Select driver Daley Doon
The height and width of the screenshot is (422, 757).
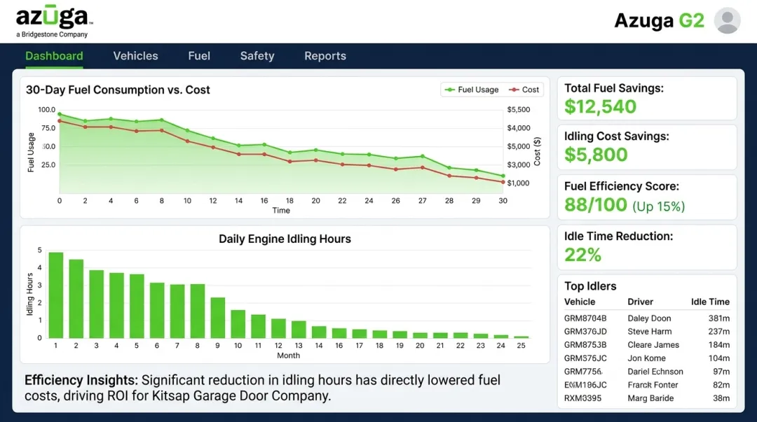[x=649, y=318]
